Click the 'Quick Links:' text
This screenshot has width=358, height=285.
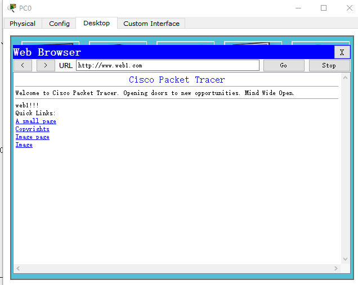click(35, 113)
